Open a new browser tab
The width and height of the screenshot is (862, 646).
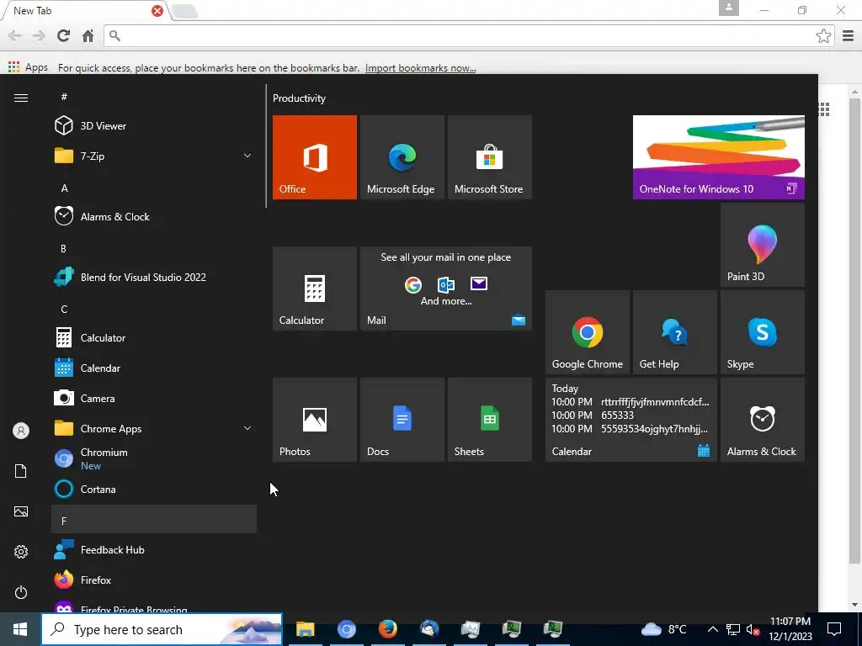(x=184, y=11)
